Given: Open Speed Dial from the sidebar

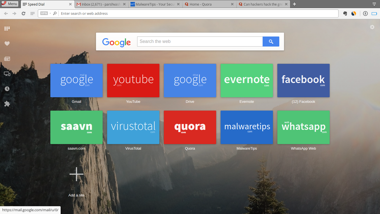Looking at the screenshot, I should [x=7, y=28].
